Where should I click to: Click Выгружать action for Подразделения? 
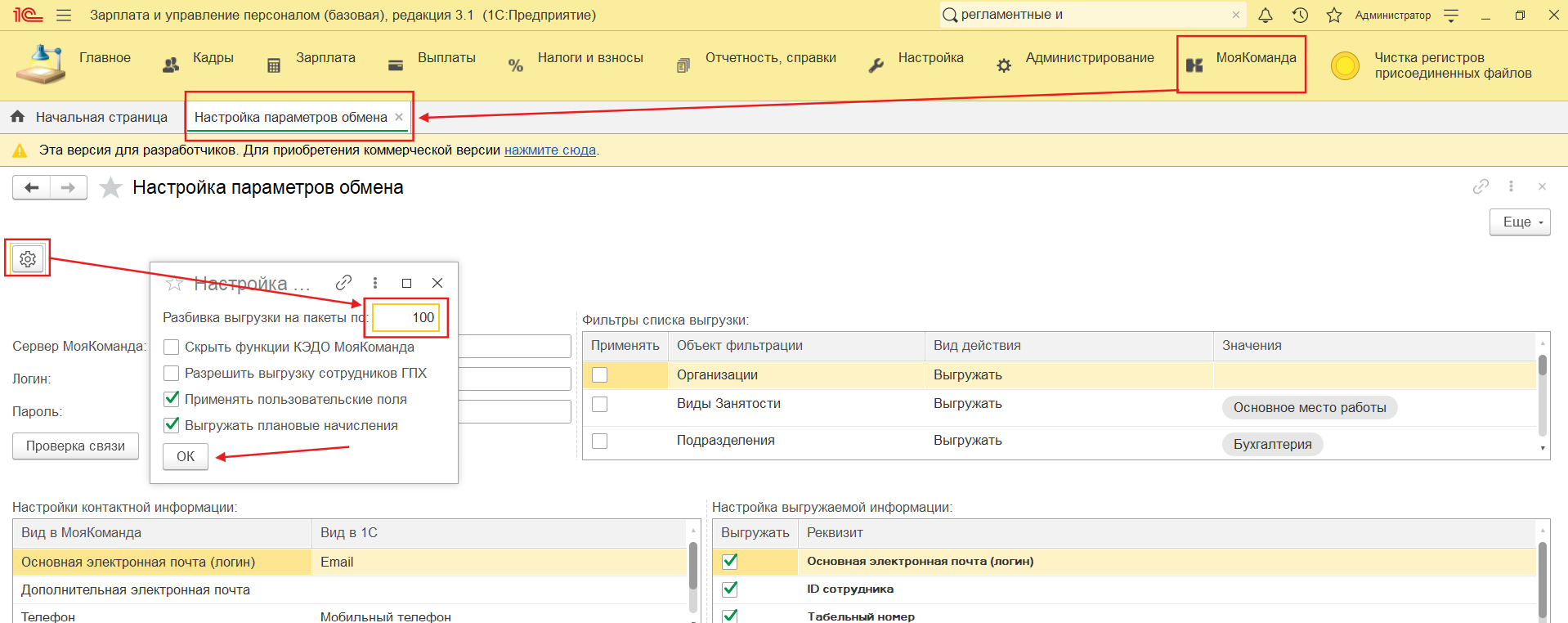(x=968, y=441)
